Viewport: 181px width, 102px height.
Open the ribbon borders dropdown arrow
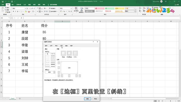click(x=23, y=11)
